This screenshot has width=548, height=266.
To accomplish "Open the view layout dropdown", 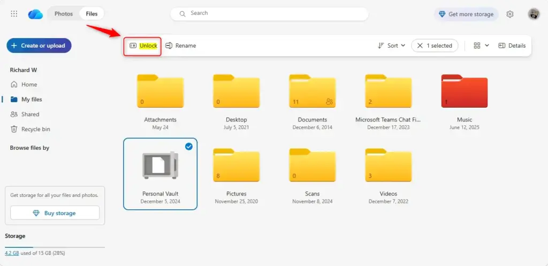I will click(481, 45).
